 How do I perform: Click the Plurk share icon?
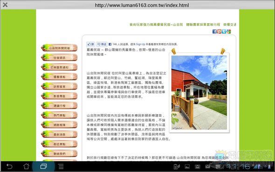coord(219,31)
